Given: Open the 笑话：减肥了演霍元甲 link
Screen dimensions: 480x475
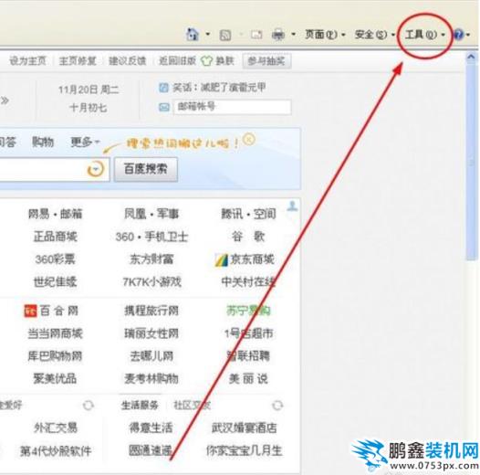Looking at the screenshot, I should pos(219,88).
